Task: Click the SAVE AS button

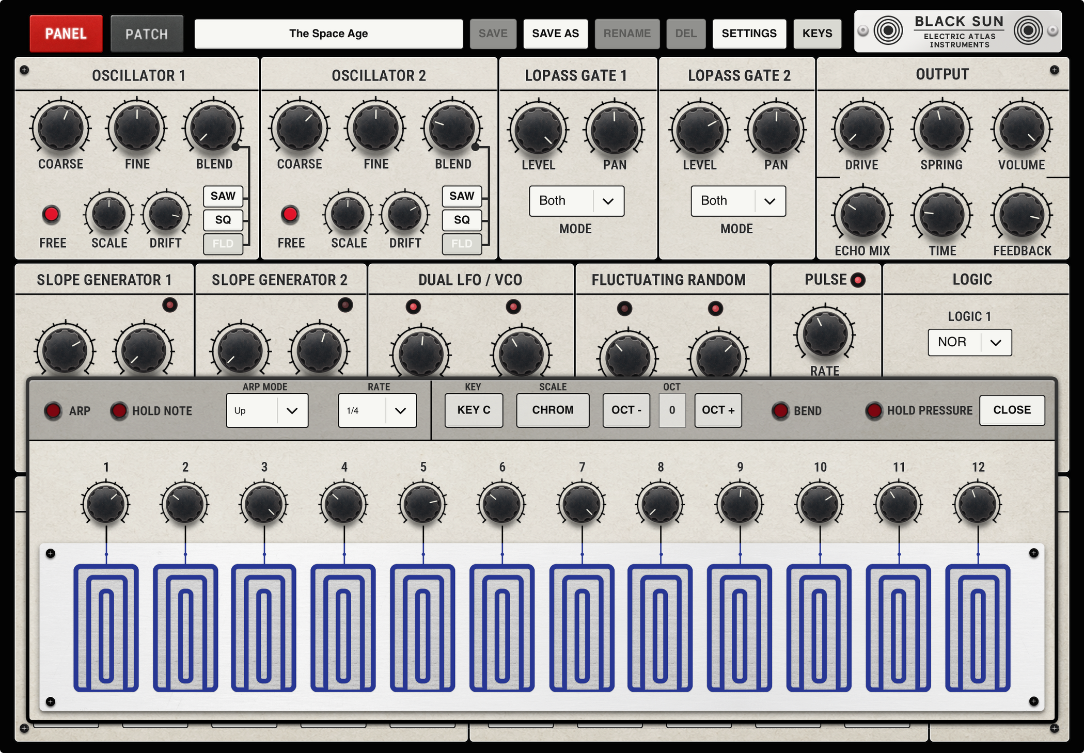Action: coord(555,34)
